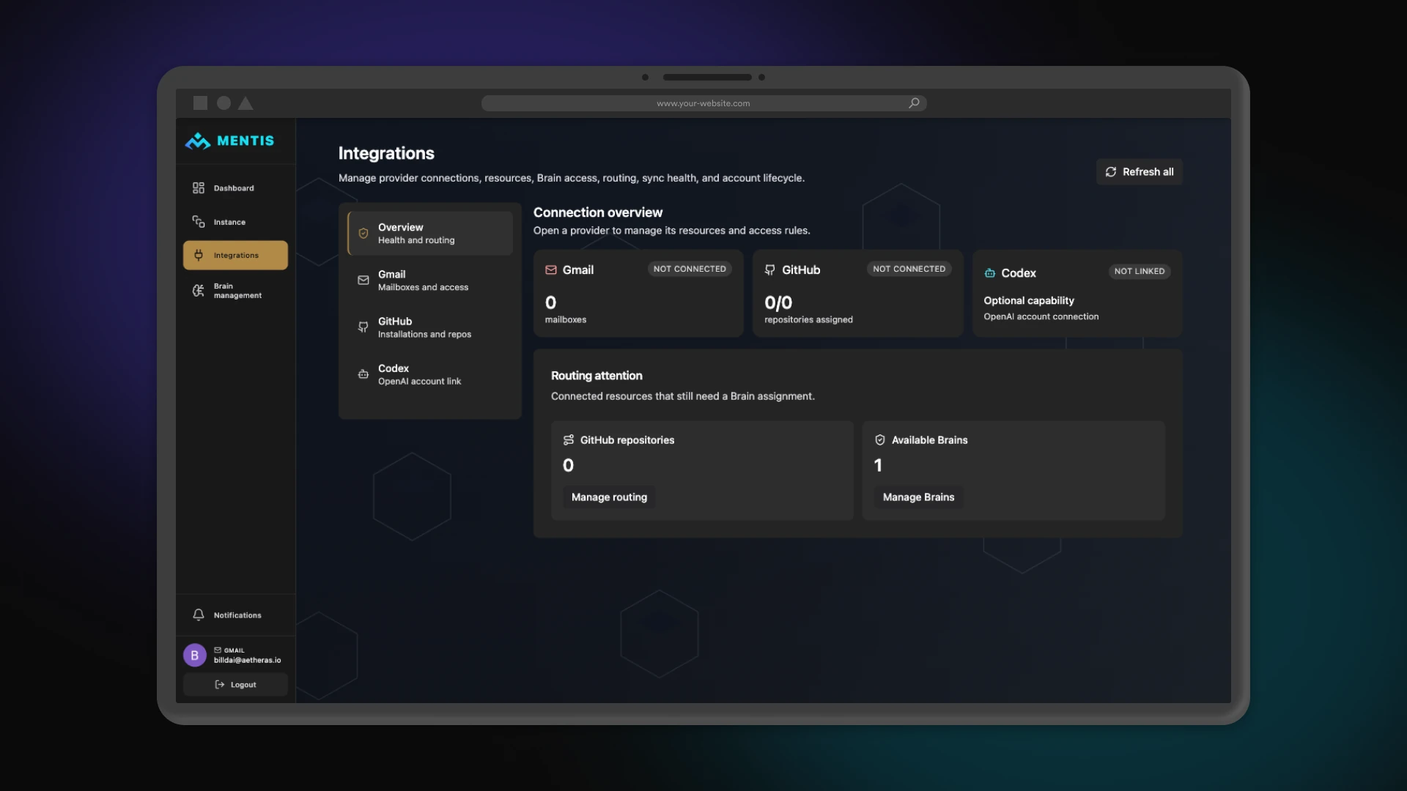Click Manage routing button
Image resolution: width=1407 pixels, height=791 pixels.
[x=609, y=497]
